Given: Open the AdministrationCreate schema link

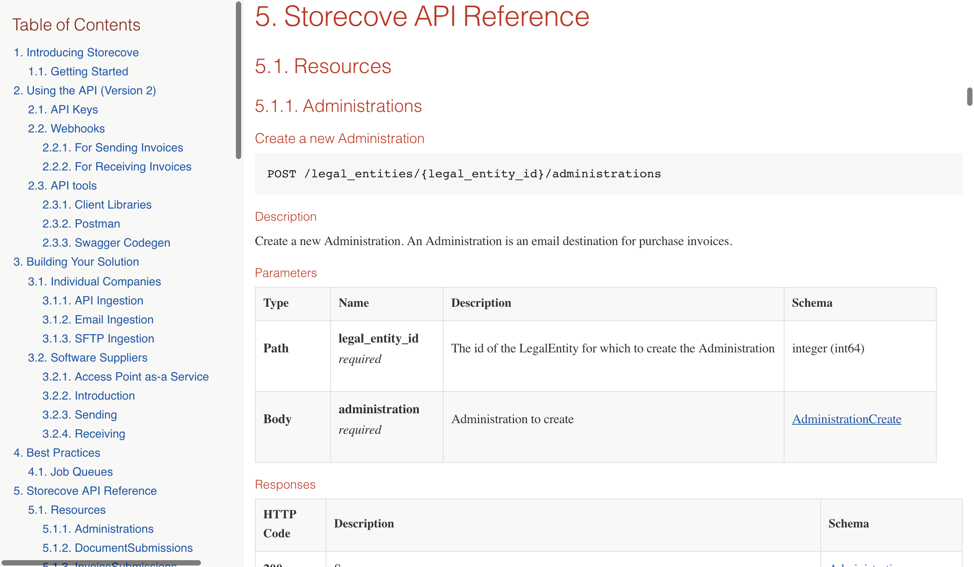Looking at the screenshot, I should 846,419.
